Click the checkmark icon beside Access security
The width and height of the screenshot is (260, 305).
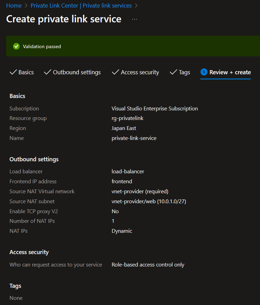tap(115, 72)
